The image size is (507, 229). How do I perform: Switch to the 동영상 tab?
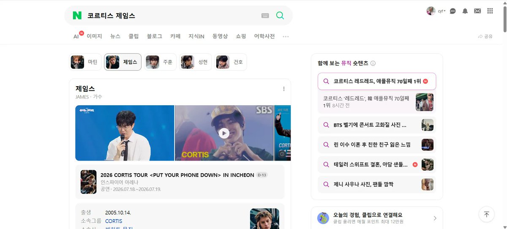pos(220,36)
